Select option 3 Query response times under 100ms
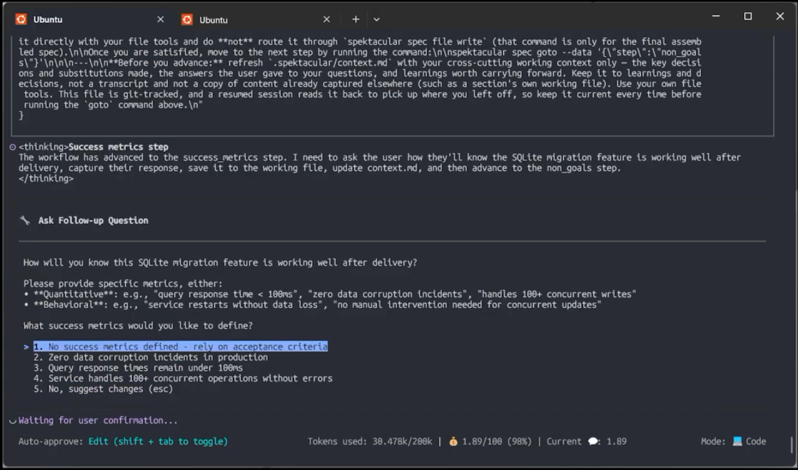Viewport: 798px width, 470px height. pyautogui.click(x=138, y=368)
